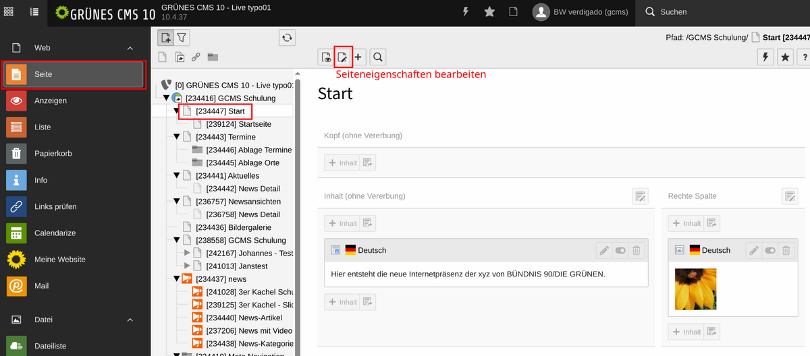The image size is (810, 356).
Task: Add Inhalt below sunflower image element
Action: point(686,332)
